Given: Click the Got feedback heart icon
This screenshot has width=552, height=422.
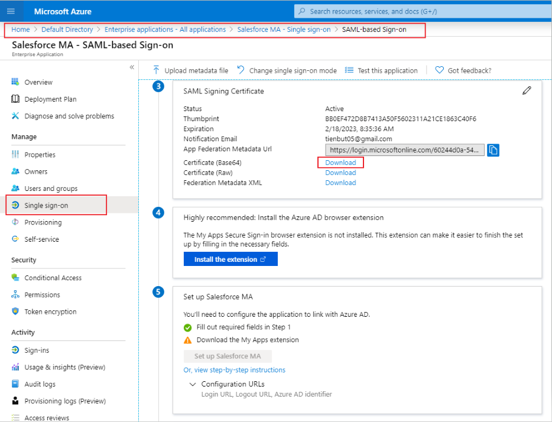Looking at the screenshot, I should coord(439,70).
